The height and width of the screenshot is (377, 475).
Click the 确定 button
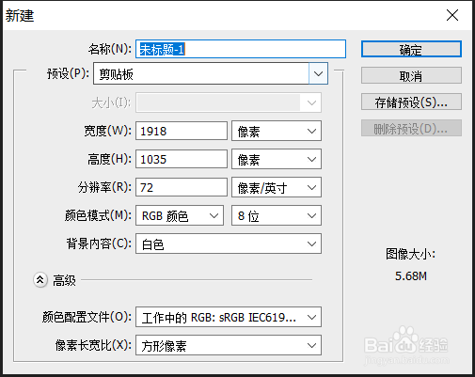point(411,49)
